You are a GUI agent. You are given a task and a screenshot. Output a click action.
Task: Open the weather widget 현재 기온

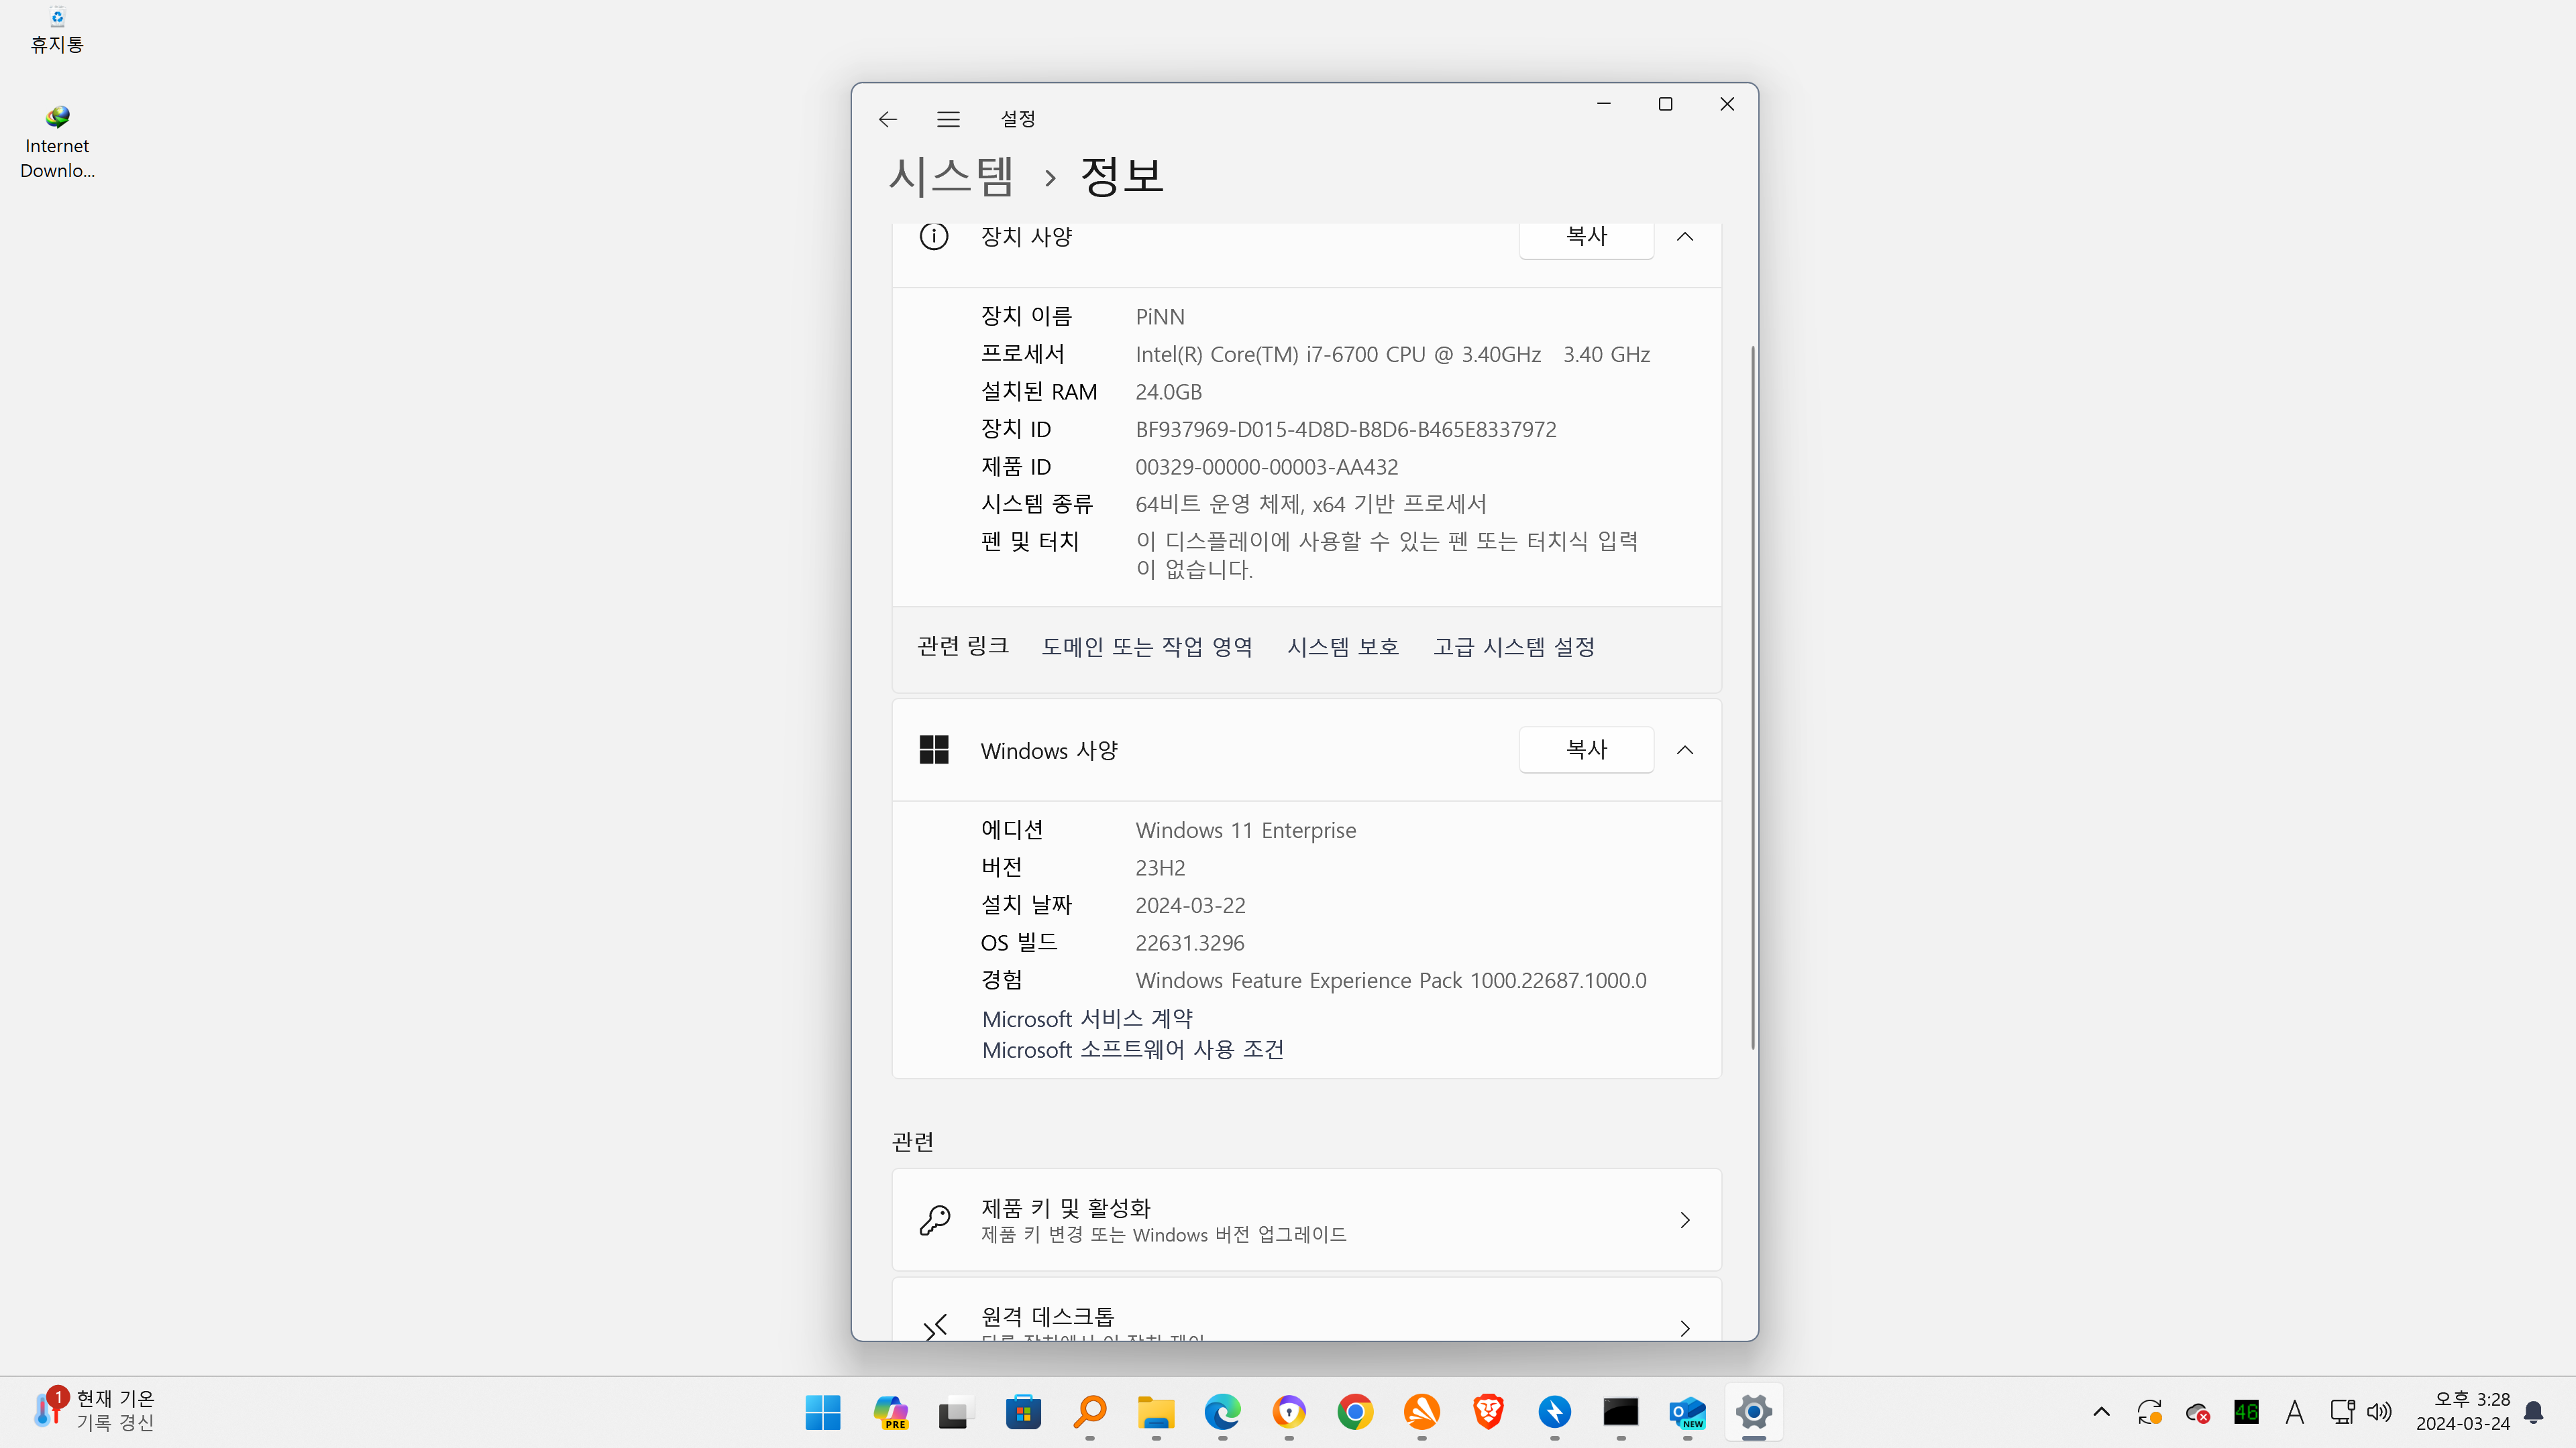[x=95, y=1411]
